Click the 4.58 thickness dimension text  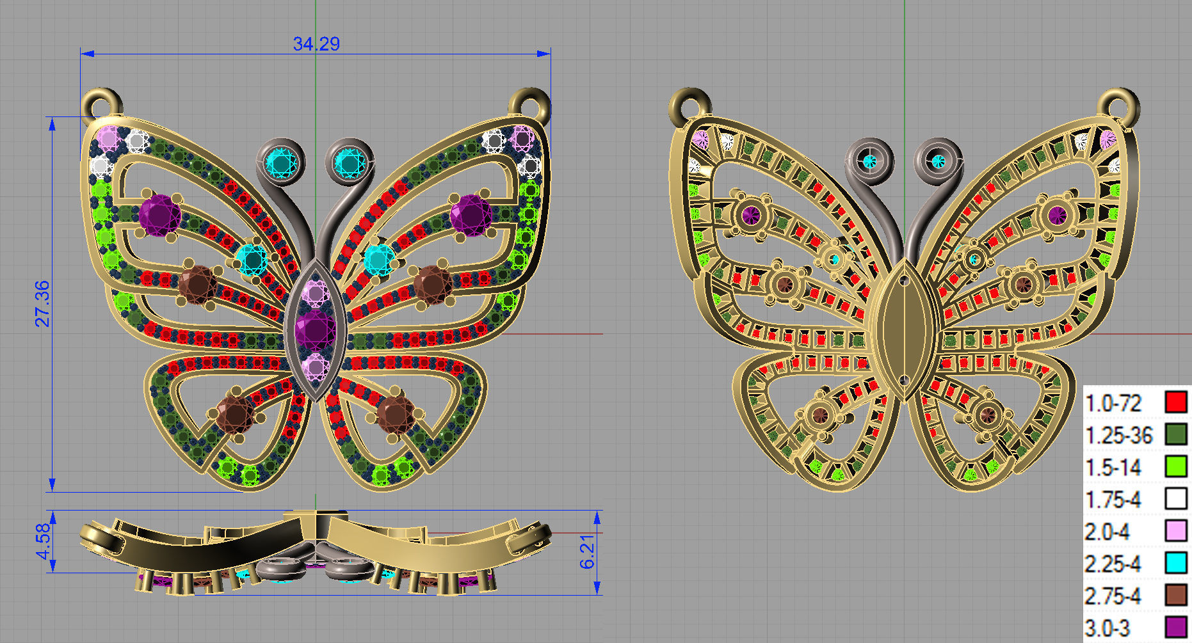42,541
